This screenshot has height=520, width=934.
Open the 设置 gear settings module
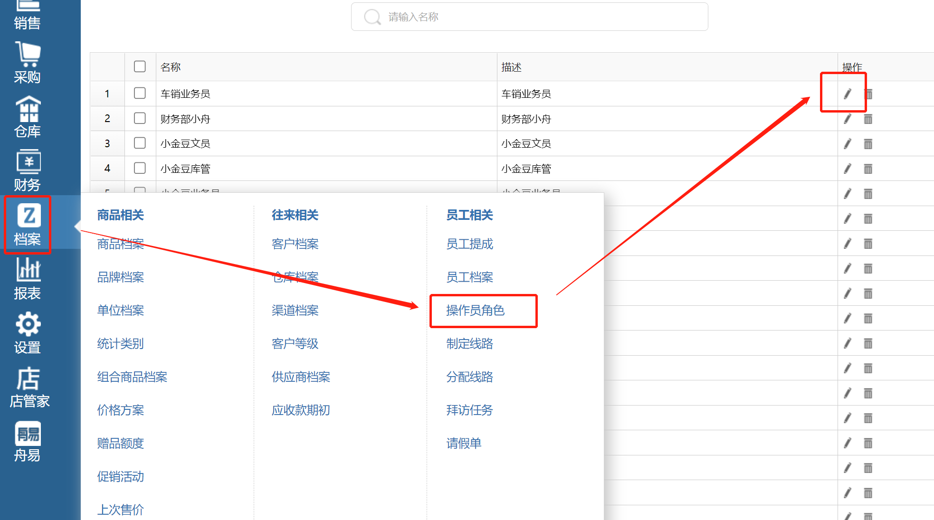click(x=27, y=333)
